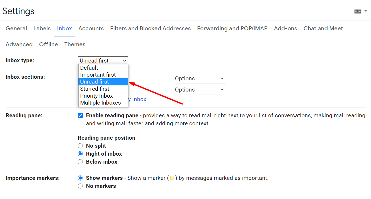Screen dimensions: 371x199
Task: Open the Themes tab
Action: (x=75, y=44)
